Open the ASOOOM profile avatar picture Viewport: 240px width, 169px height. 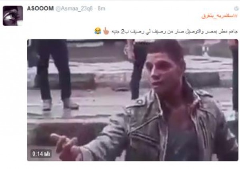pos(13,16)
